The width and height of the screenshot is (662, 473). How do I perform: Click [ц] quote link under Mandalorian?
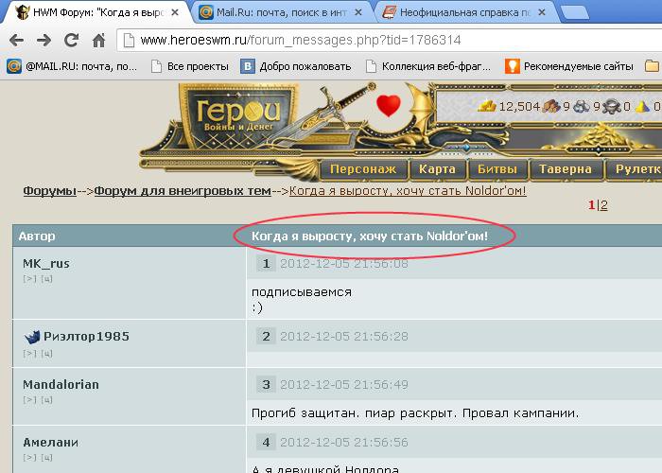pos(47,400)
